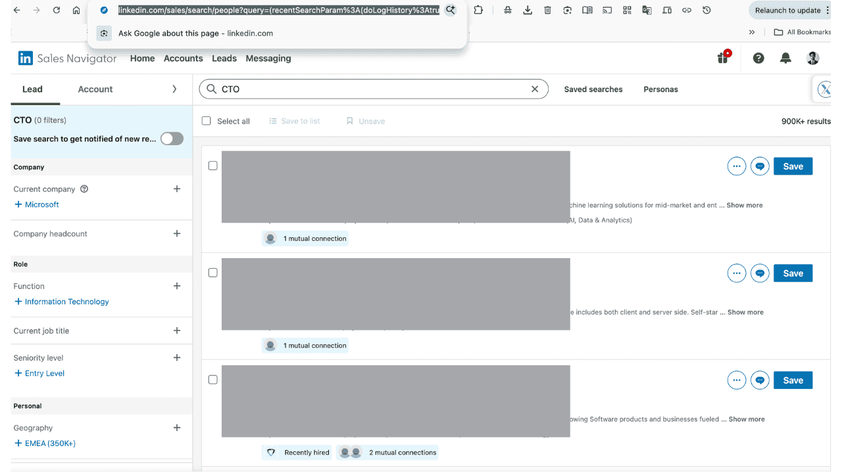This screenshot has width=842, height=473.
Task: Open the message bubble for the second lead
Action: (x=760, y=273)
